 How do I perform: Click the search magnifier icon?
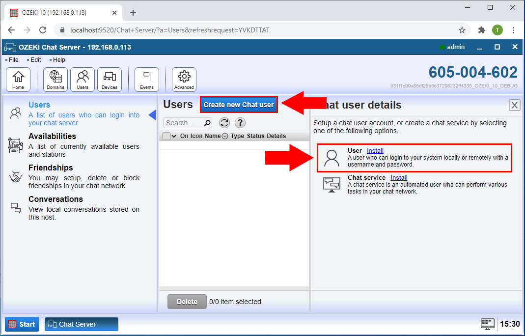click(207, 123)
